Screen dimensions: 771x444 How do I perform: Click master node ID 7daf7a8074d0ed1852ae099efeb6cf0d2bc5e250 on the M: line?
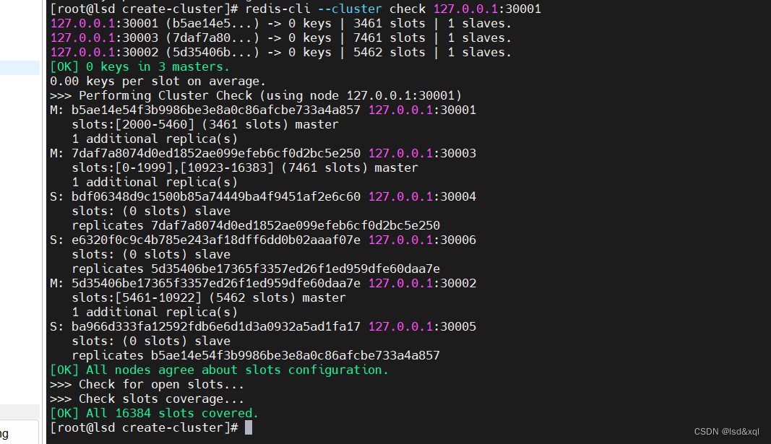(x=216, y=153)
